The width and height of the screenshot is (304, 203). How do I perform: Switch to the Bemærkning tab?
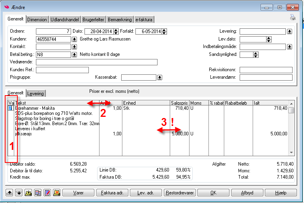[120, 20]
